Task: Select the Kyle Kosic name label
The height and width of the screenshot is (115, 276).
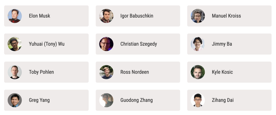Action: coord(222,72)
